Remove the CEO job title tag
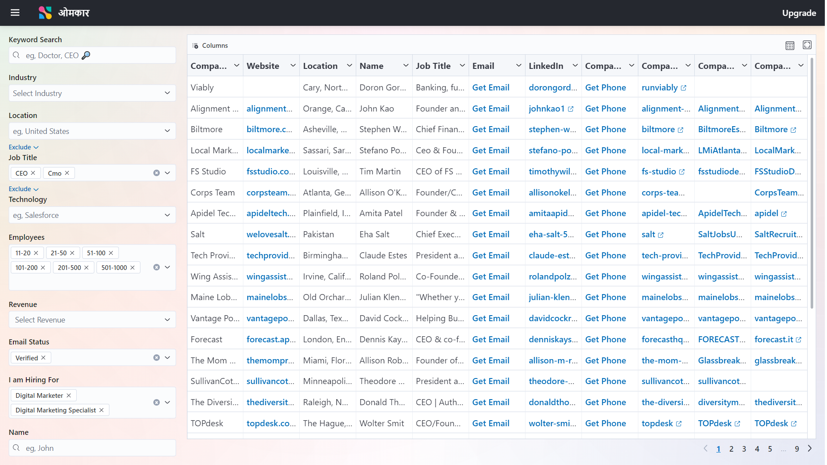This screenshot has width=827, height=465. pyautogui.click(x=33, y=173)
